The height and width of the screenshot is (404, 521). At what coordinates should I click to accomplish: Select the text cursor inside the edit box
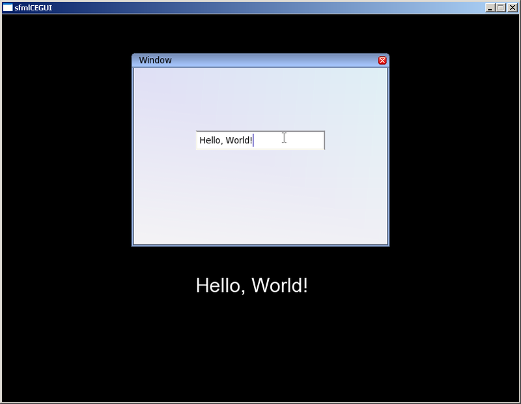(284, 138)
